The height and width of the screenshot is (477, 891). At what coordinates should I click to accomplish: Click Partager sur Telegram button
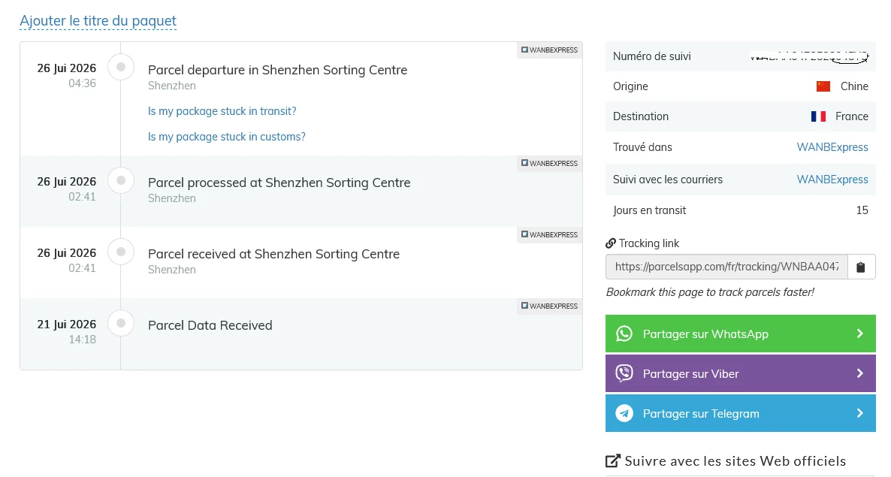741,413
